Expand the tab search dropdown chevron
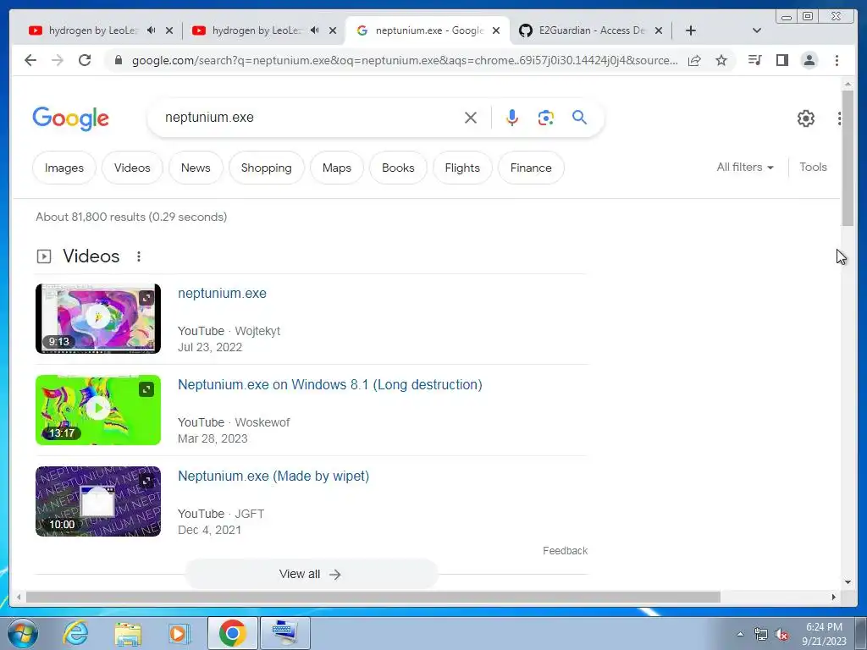This screenshot has height=650, width=867. [x=757, y=30]
